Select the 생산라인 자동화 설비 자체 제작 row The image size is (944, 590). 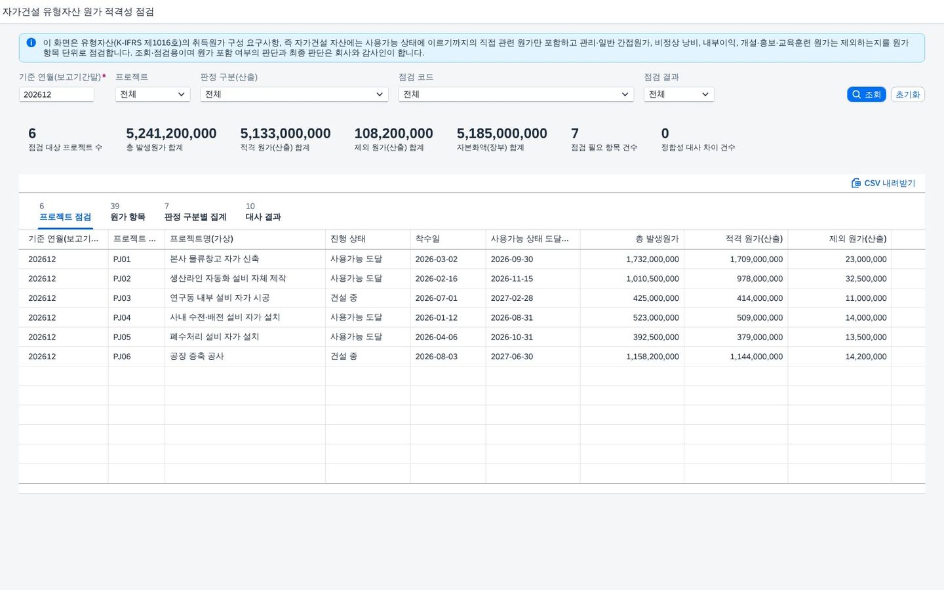[x=228, y=279]
